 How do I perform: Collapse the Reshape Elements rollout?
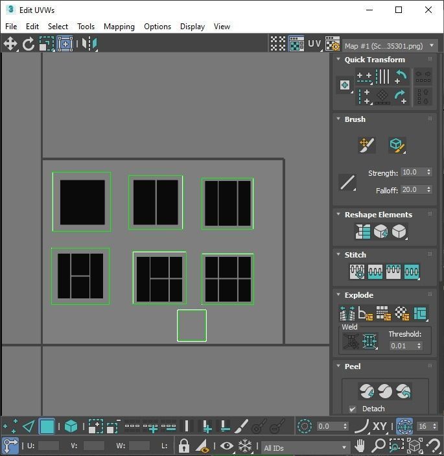pos(338,214)
